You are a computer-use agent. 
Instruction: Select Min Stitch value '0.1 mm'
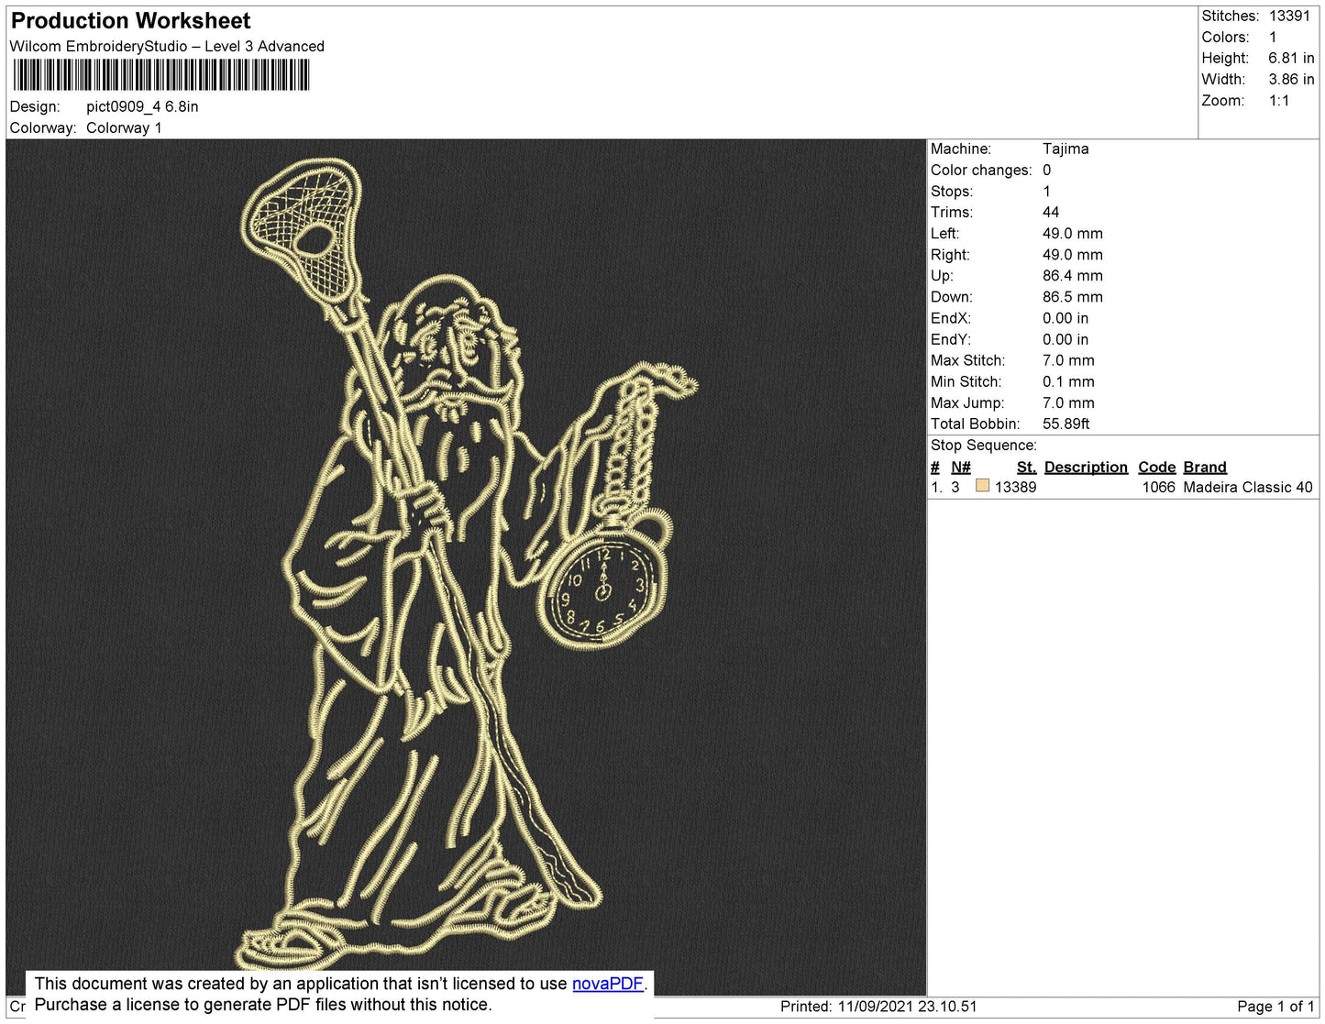coord(1068,381)
